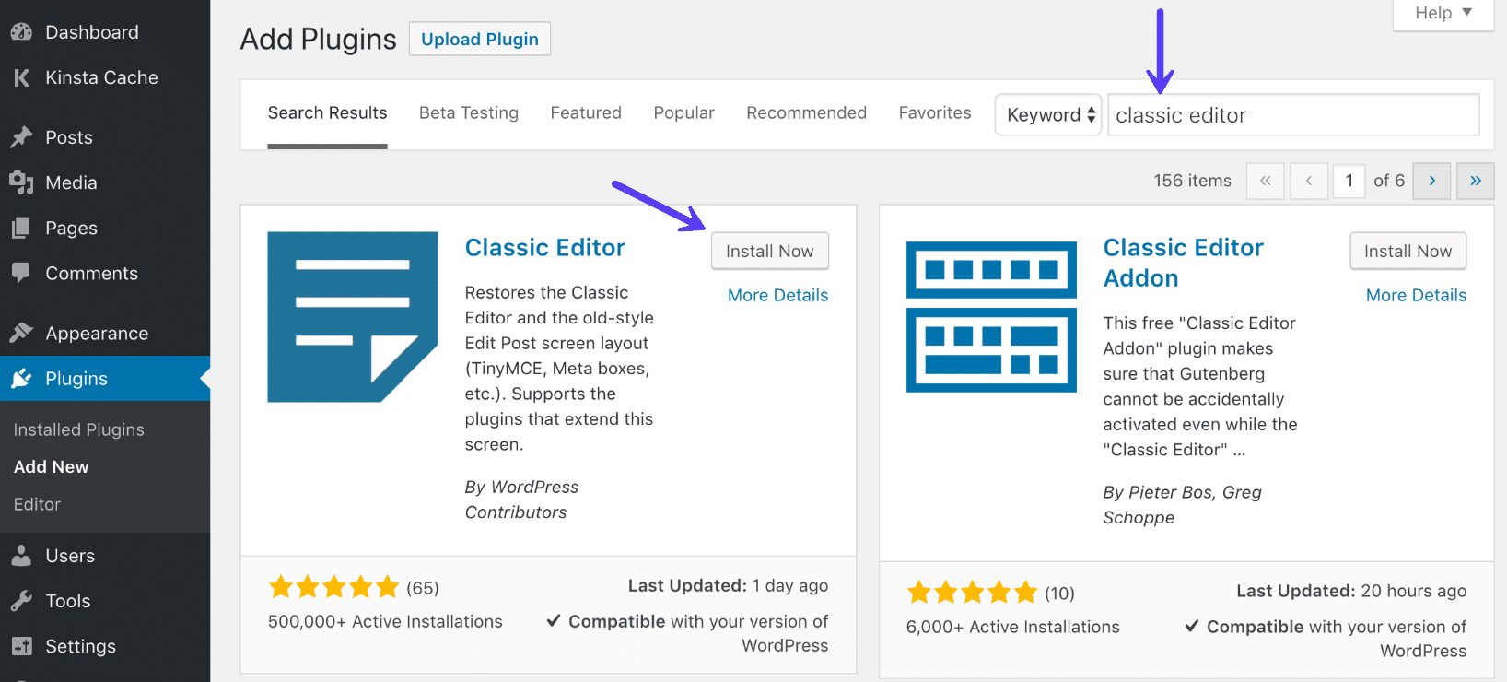
Task: Click the Classic Editor plugin thumbnail
Action: click(352, 316)
